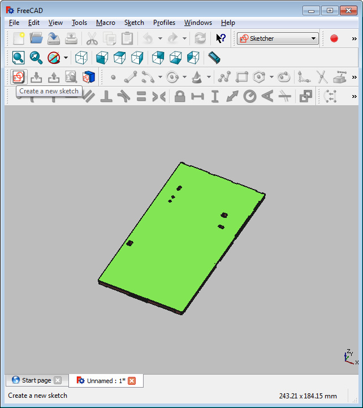The width and height of the screenshot is (363, 408).
Task: Apply the Perpendicular constraint
Action: [106, 96]
